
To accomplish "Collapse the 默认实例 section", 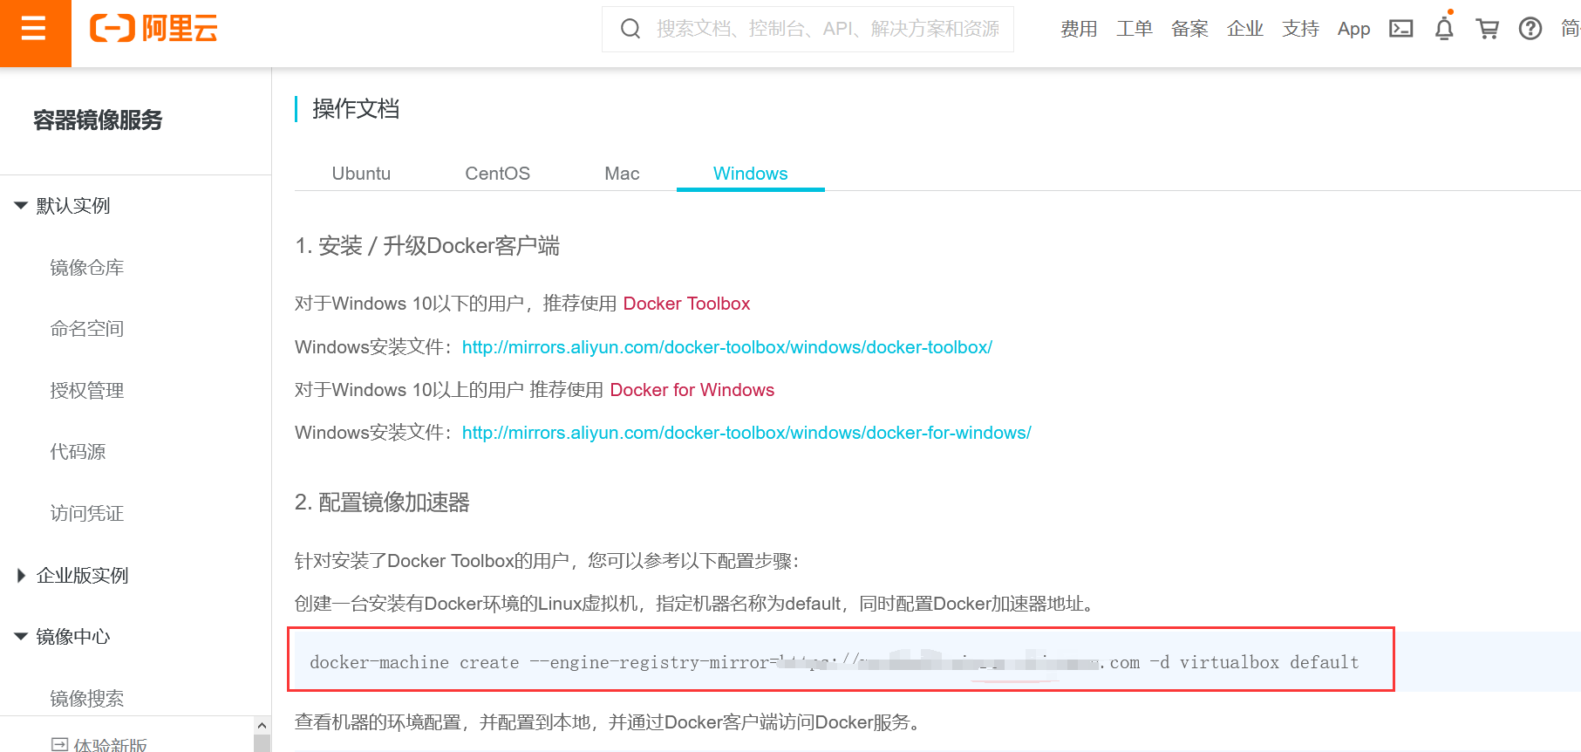I will [x=22, y=206].
